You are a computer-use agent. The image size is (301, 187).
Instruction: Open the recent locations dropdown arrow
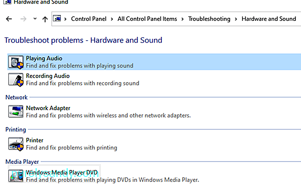pyautogui.click(x=35, y=19)
